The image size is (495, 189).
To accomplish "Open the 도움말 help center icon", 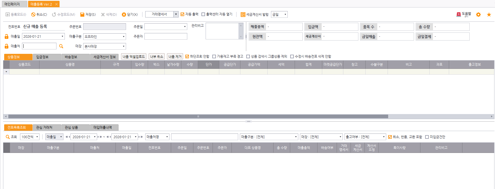I will coord(459,14).
